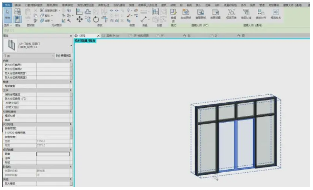Screen dimensions: 313x190
Task: Toggle the Properties palette ribbon button
Action: point(17,19)
